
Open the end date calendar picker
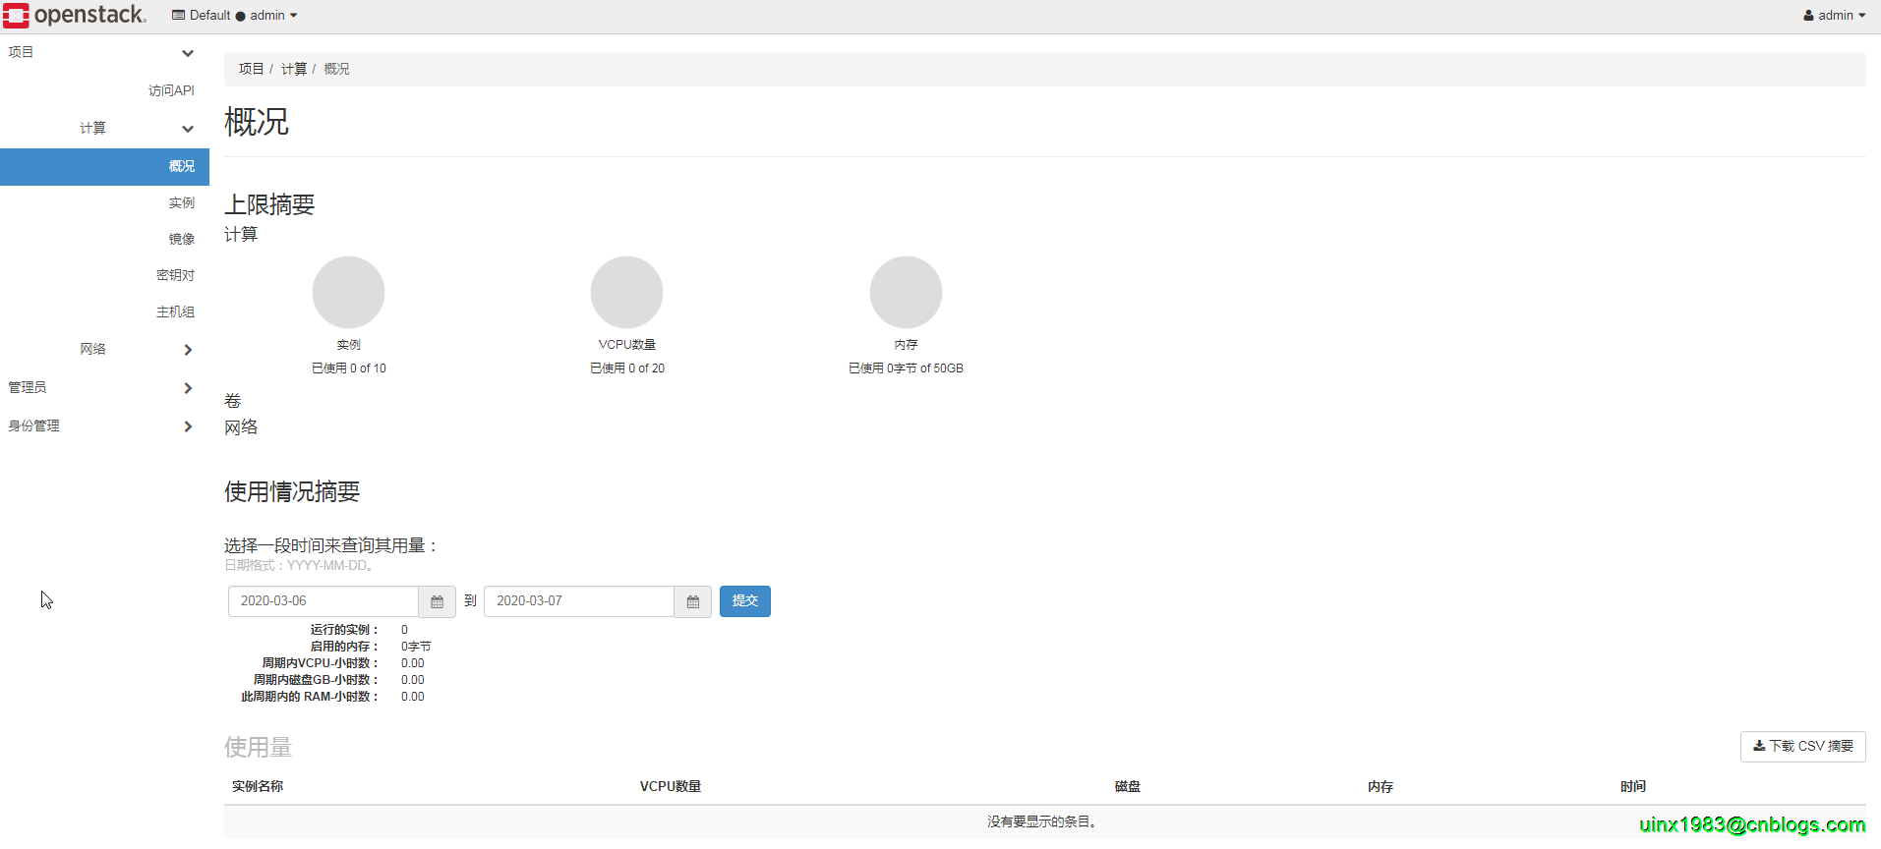coord(692,601)
